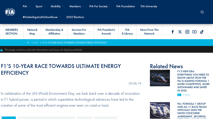Go to Network Map section
Image resolution: width=213 pixels, height=119 pixels.
pos(32,32)
